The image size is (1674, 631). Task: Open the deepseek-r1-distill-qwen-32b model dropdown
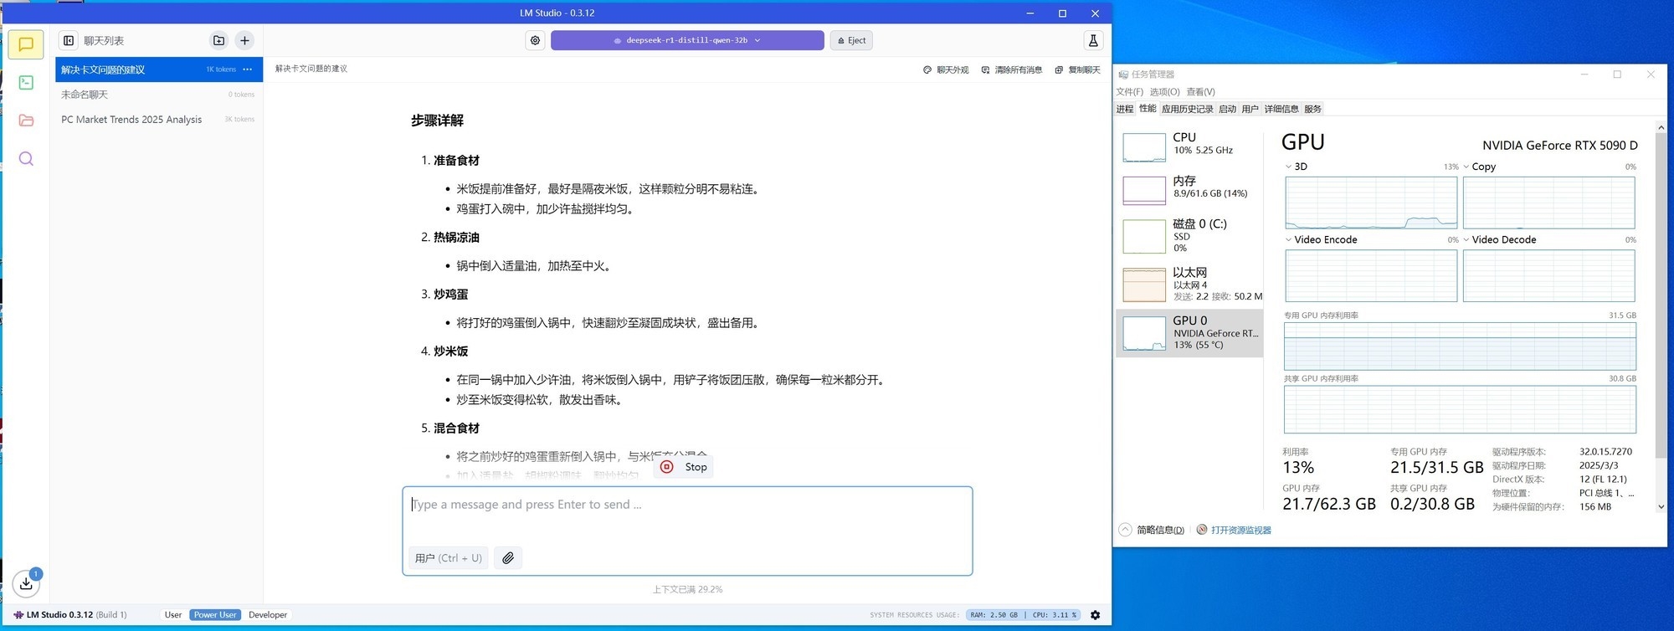pyautogui.click(x=687, y=40)
